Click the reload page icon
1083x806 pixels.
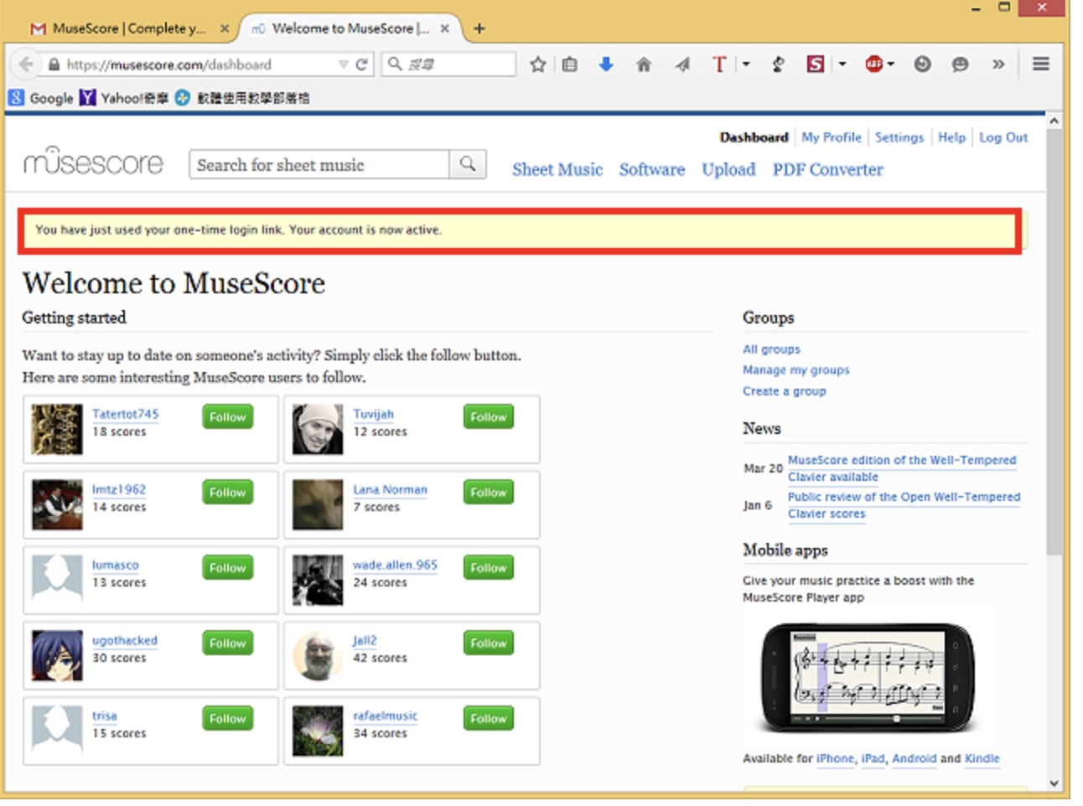coord(362,65)
